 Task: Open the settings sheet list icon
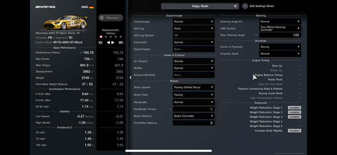pos(235,6)
